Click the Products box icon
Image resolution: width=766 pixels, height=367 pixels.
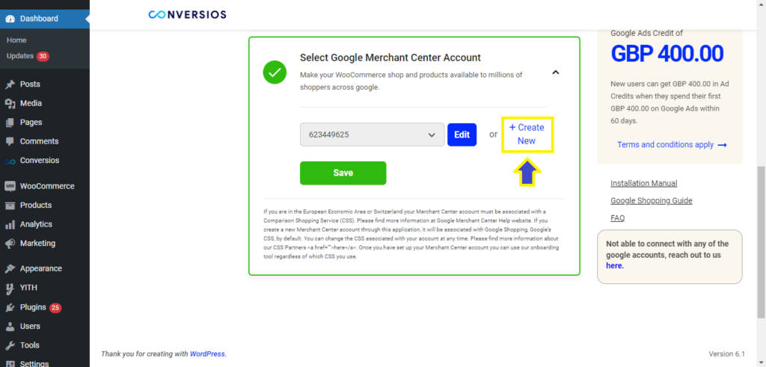pyautogui.click(x=10, y=206)
